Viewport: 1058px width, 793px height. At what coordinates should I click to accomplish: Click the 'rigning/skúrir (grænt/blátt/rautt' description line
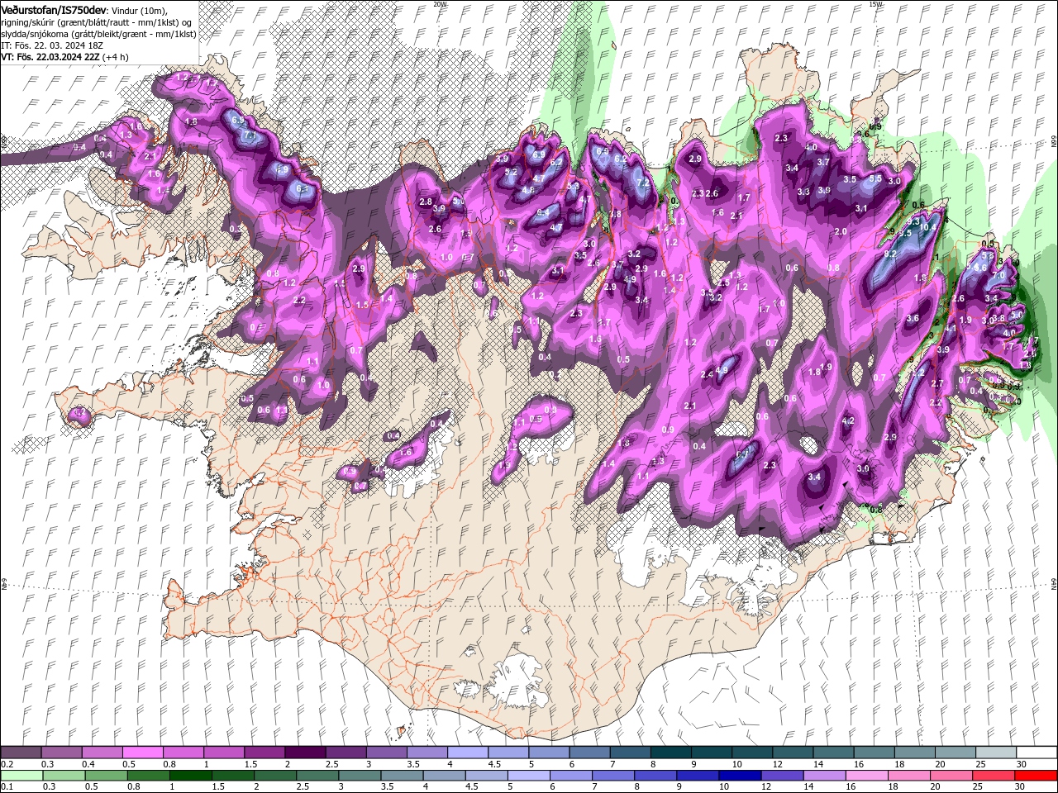pos(98,21)
